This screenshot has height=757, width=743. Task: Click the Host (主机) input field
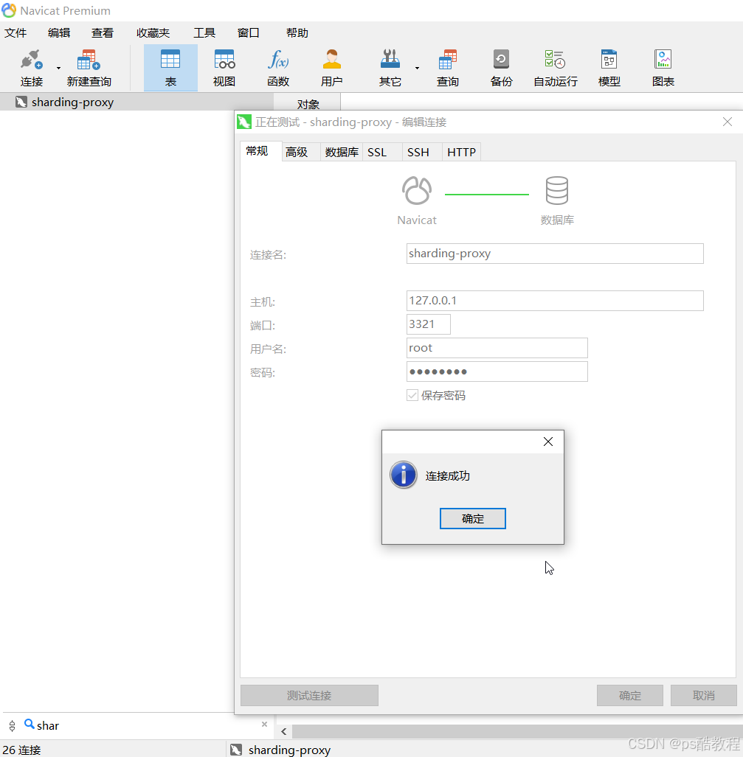pos(555,301)
